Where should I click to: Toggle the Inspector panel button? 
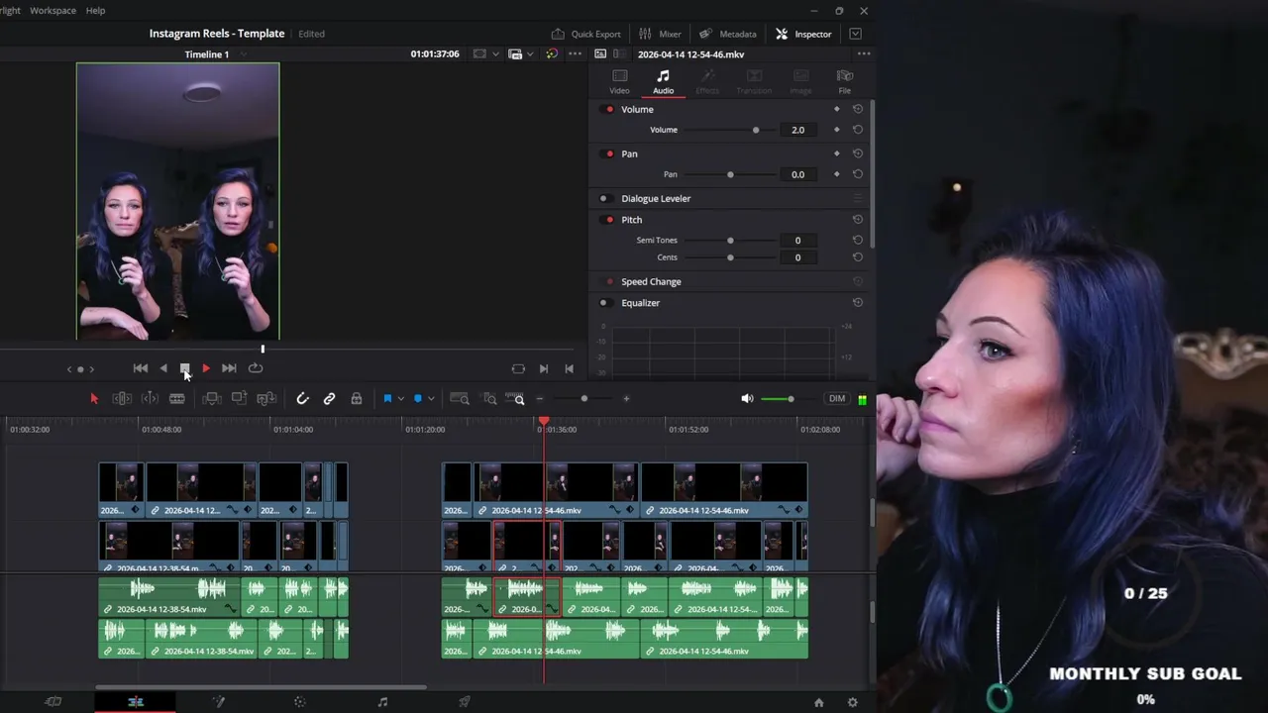pyautogui.click(x=803, y=34)
